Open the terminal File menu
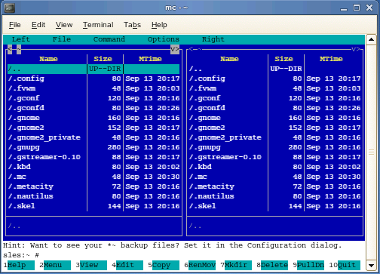Screen dimensions: 380x274 (15, 25)
